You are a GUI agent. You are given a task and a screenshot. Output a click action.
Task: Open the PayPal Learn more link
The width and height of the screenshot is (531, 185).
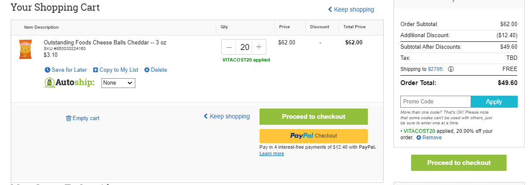click(271, 154)
